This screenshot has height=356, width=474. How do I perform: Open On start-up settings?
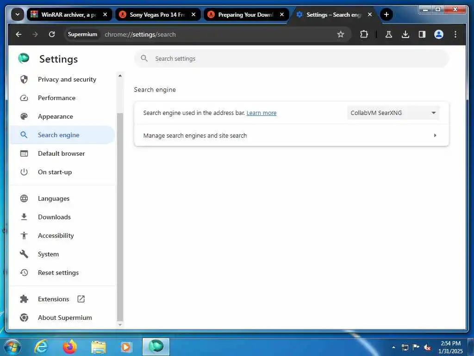pos(62,172)
